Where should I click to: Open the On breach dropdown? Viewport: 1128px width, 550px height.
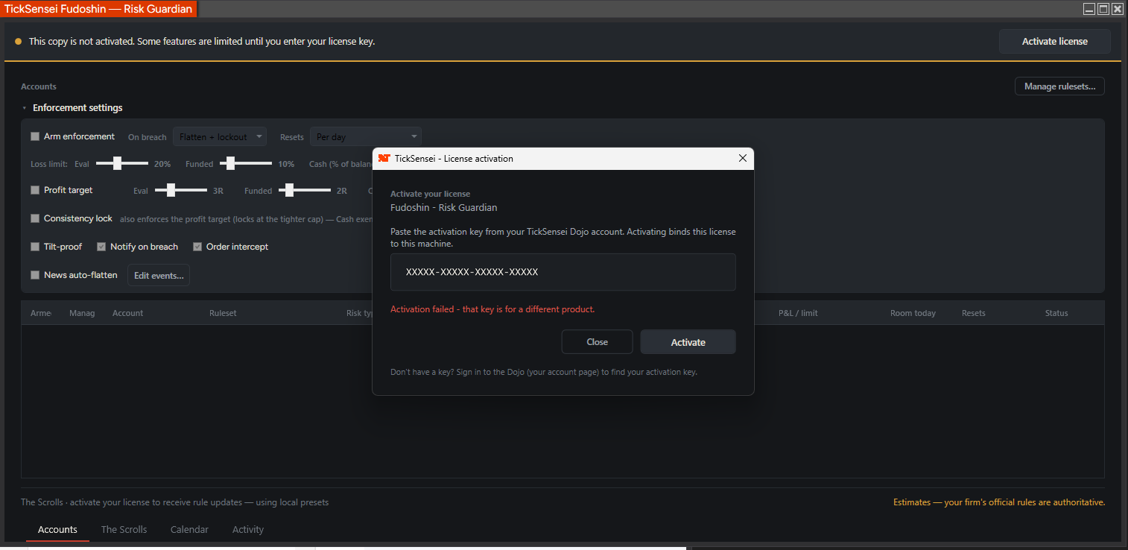pyautogui.click(x=220, y=137)
